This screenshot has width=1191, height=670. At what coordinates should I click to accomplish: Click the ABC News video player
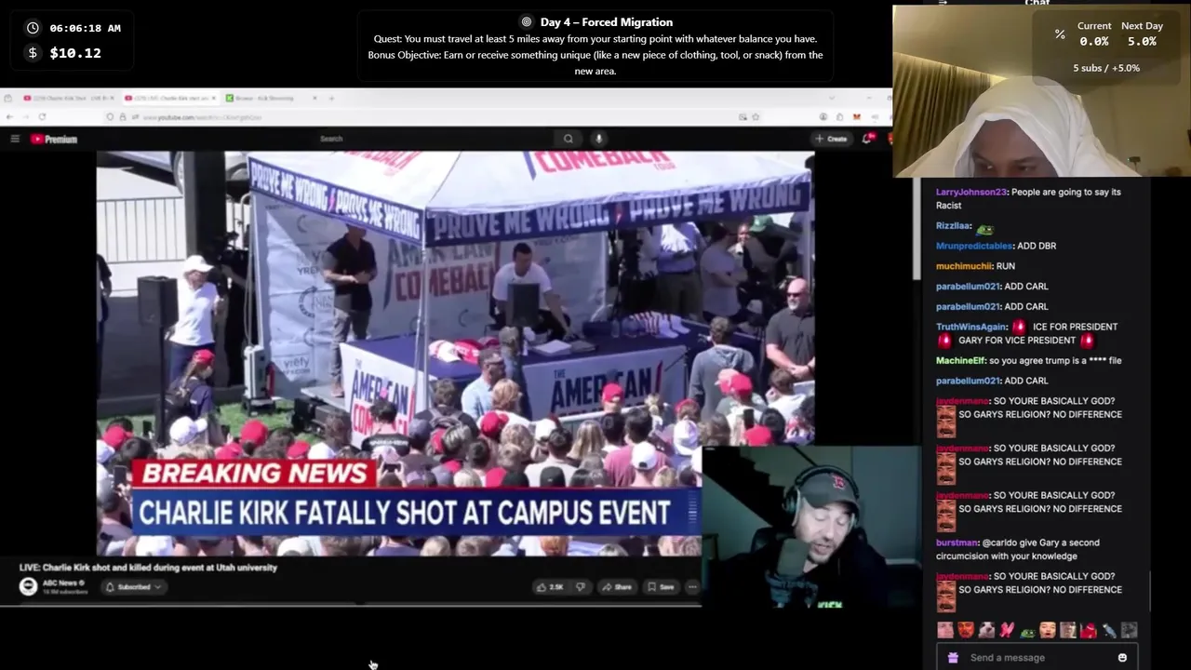[455, 354]
